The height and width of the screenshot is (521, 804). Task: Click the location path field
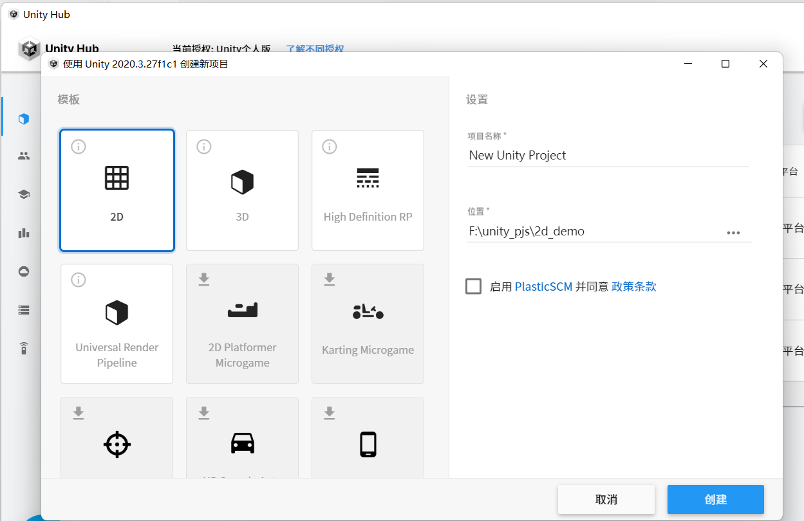592,232
